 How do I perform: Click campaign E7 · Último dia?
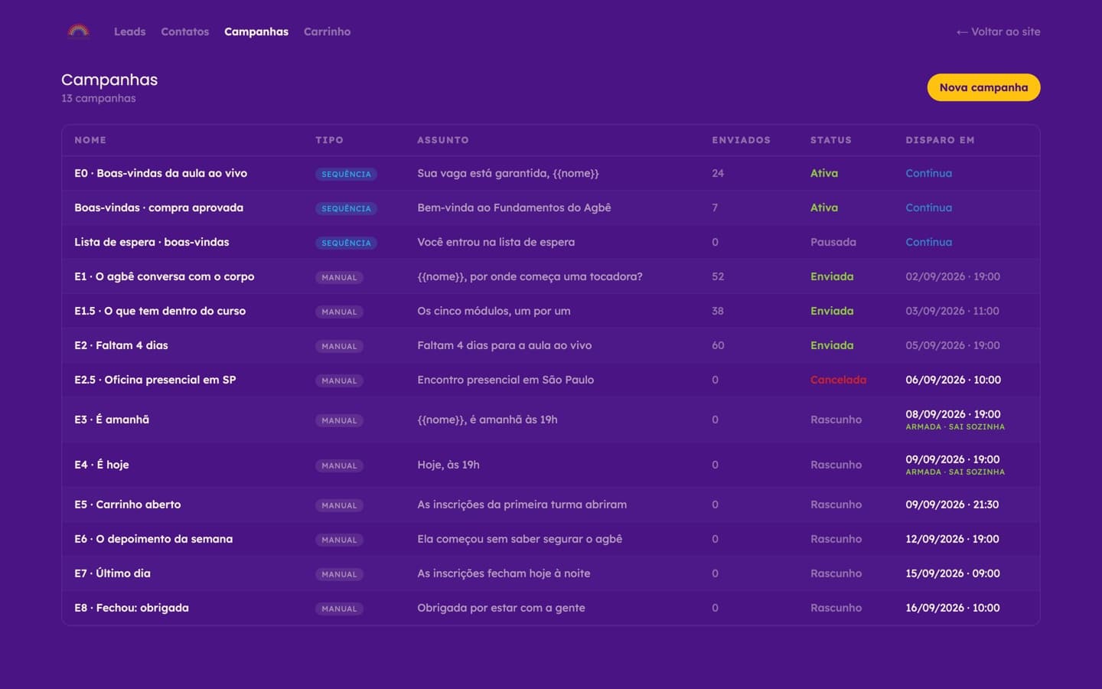(x=112, y=573)
